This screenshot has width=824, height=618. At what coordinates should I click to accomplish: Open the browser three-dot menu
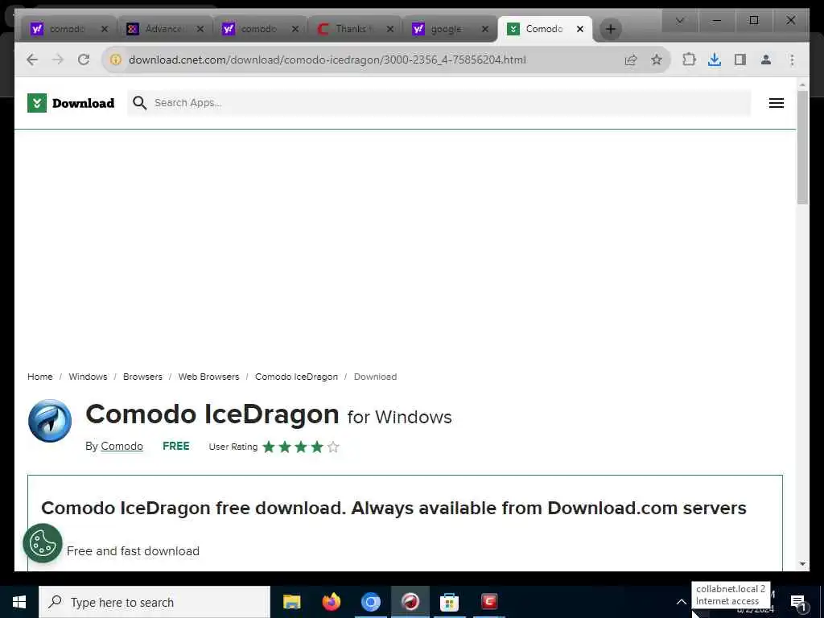coord(792,60)
